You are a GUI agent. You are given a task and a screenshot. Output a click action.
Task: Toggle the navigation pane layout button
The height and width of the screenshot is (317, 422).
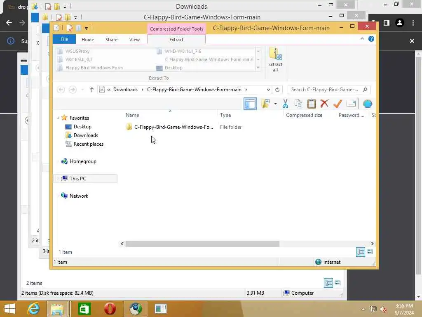pos(250,104)
